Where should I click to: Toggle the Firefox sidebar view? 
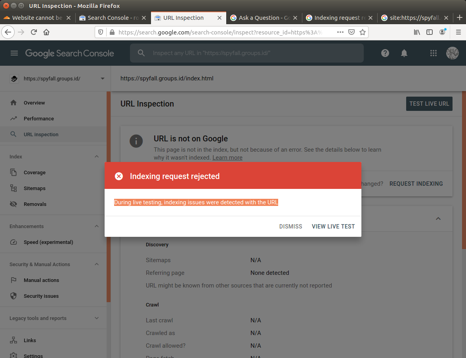tap(430, 32)
